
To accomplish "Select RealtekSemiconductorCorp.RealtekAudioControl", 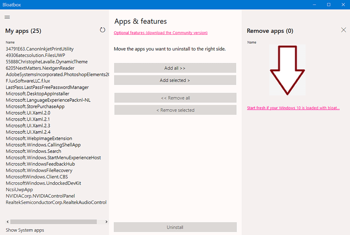I will pyautogui.click(x=56, y=203).
